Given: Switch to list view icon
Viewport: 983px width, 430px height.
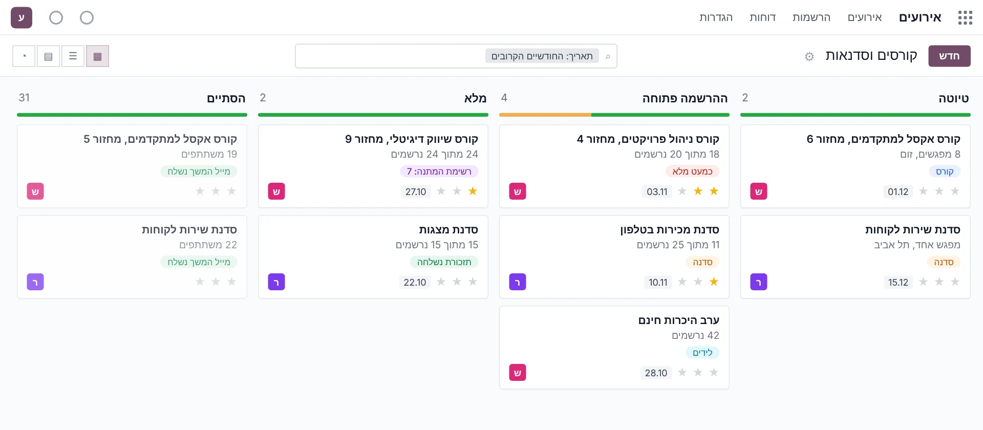Looking at the screenshot, I should (x=73, y=56).
